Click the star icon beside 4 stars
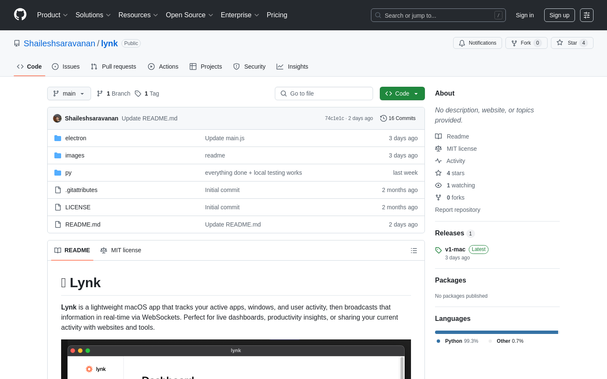 coord(438,173)
